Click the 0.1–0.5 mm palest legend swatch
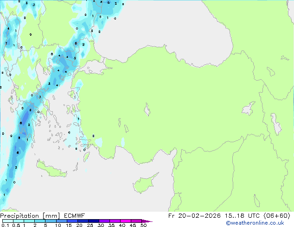The width and height of the screenshot is (294, 227). point(8,221)
